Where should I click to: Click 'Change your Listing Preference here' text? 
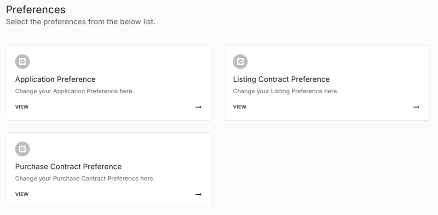[x=285, y=91]
